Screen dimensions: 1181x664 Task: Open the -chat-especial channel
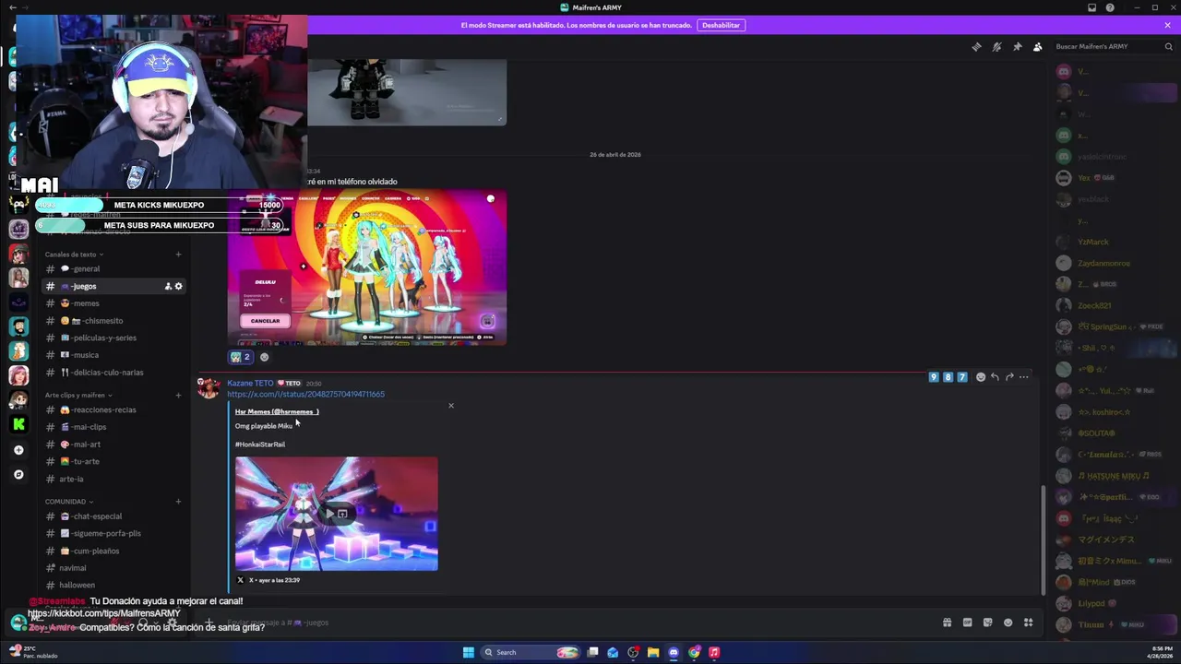coord(115,516)
